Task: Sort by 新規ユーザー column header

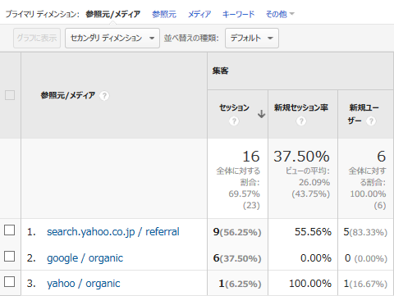Action: point(363,114)
